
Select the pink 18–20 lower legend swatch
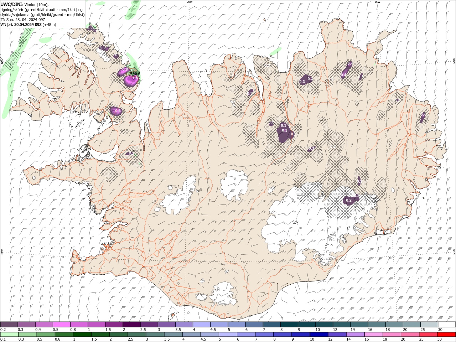point(391,335)
